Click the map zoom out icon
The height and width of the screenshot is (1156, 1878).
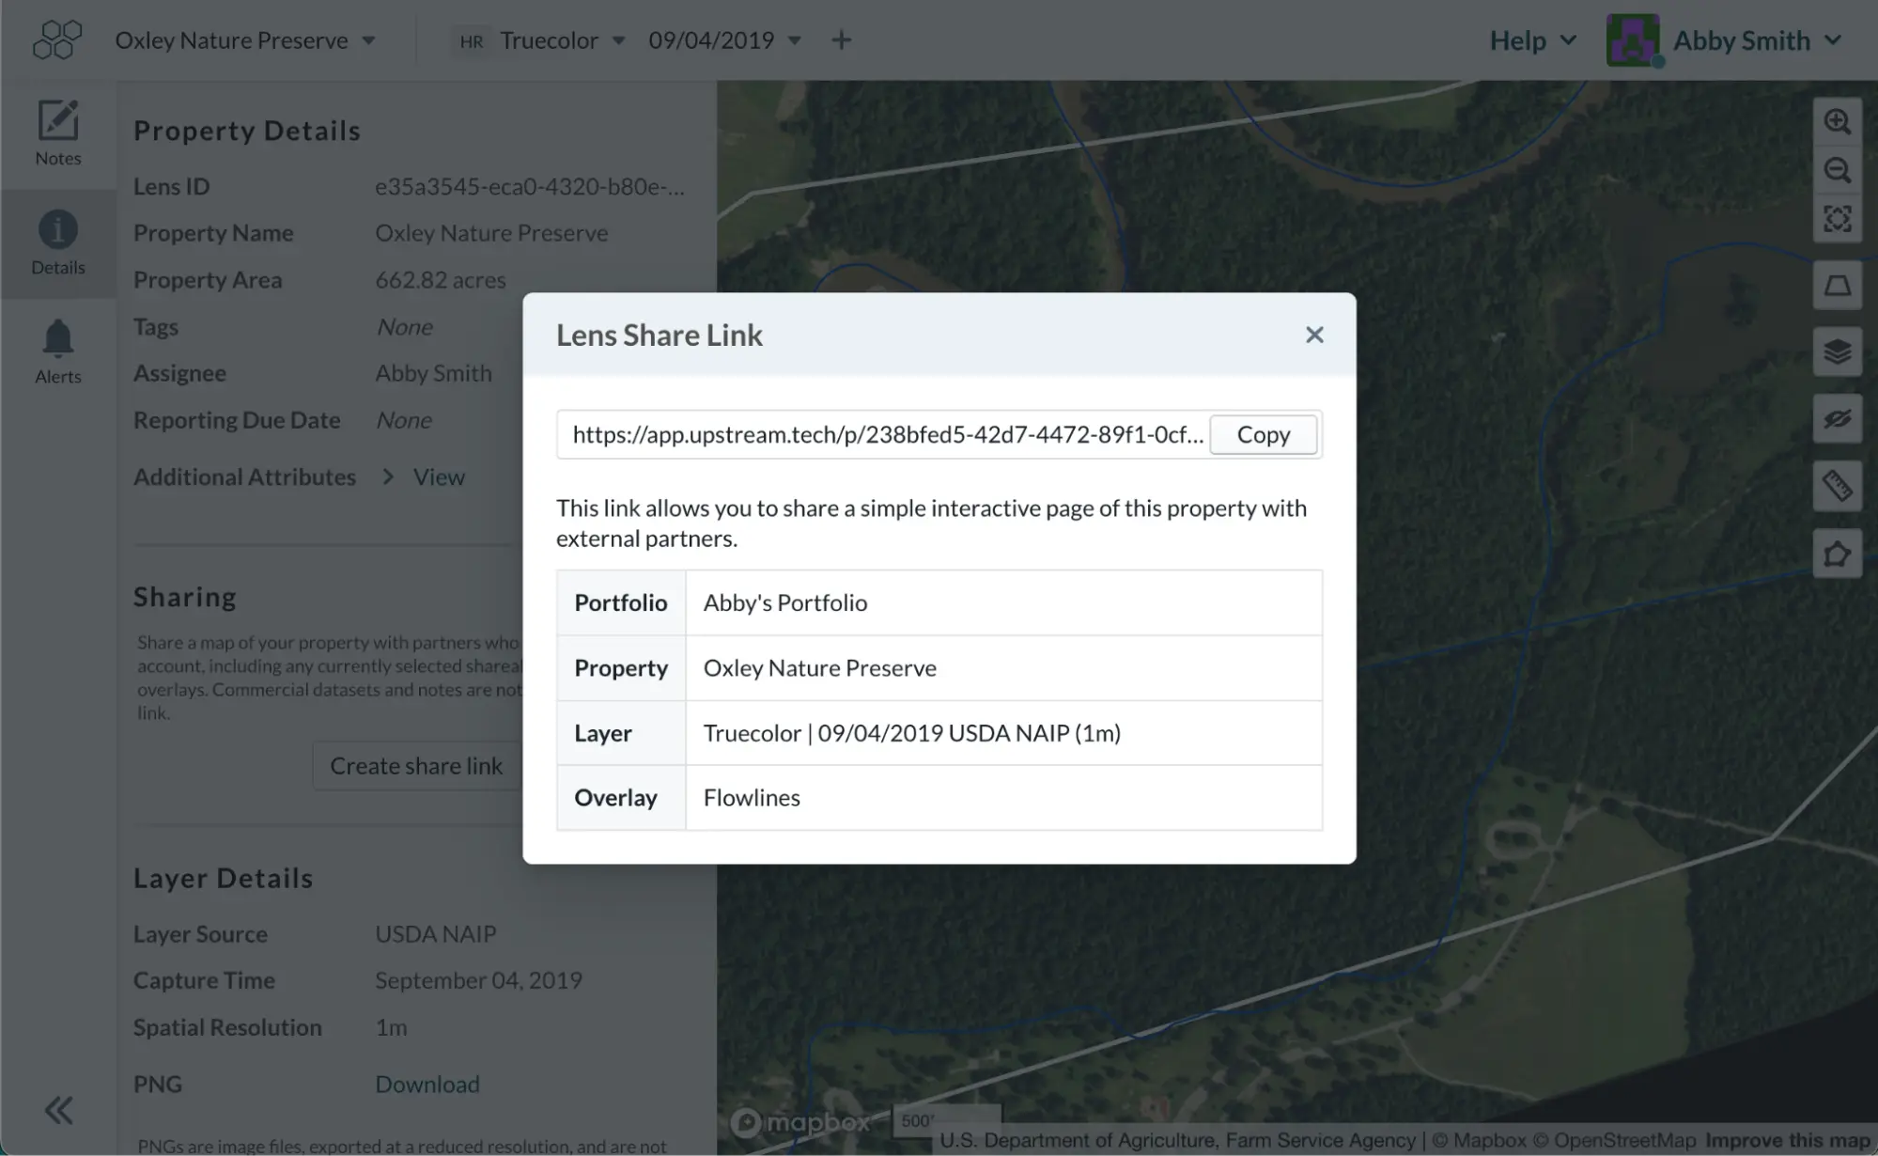click(1837, 170)
